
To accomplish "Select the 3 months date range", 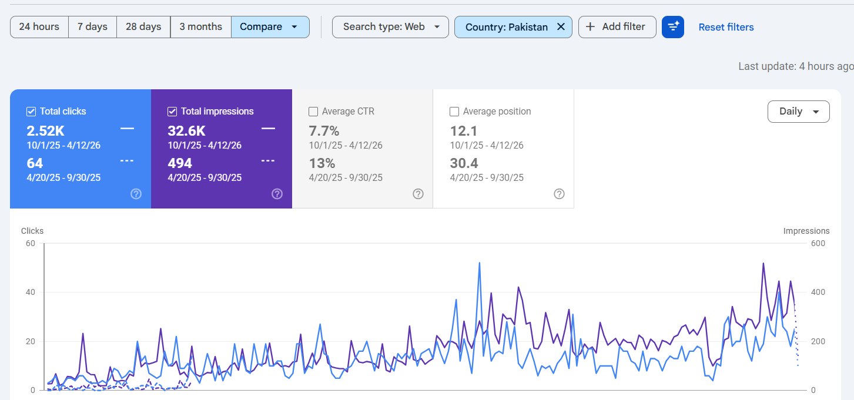I will click(200, 27).
